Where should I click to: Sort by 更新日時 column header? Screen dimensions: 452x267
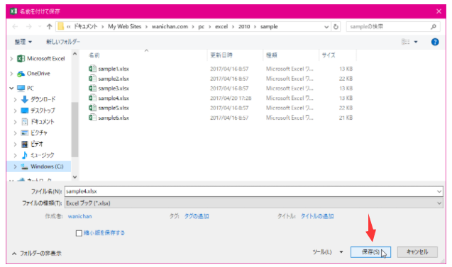tap(221, 55)
